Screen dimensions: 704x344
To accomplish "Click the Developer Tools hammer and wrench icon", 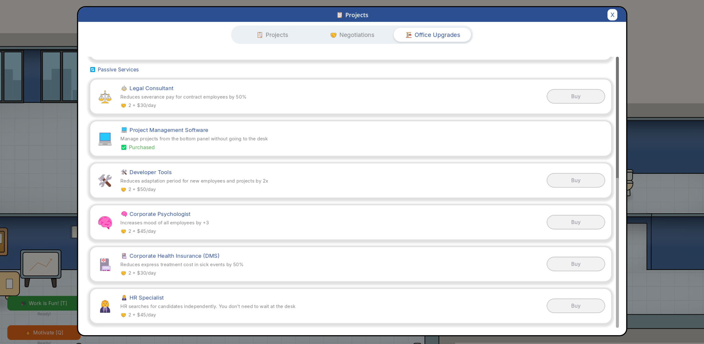I will coord(105,181).
